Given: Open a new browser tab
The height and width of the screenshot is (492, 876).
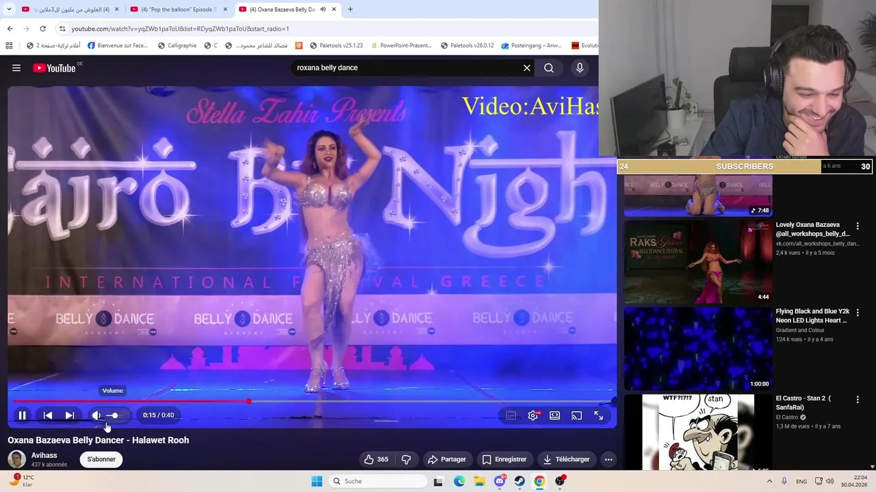Looking at the screenshot, I should [x=350, y=10].
